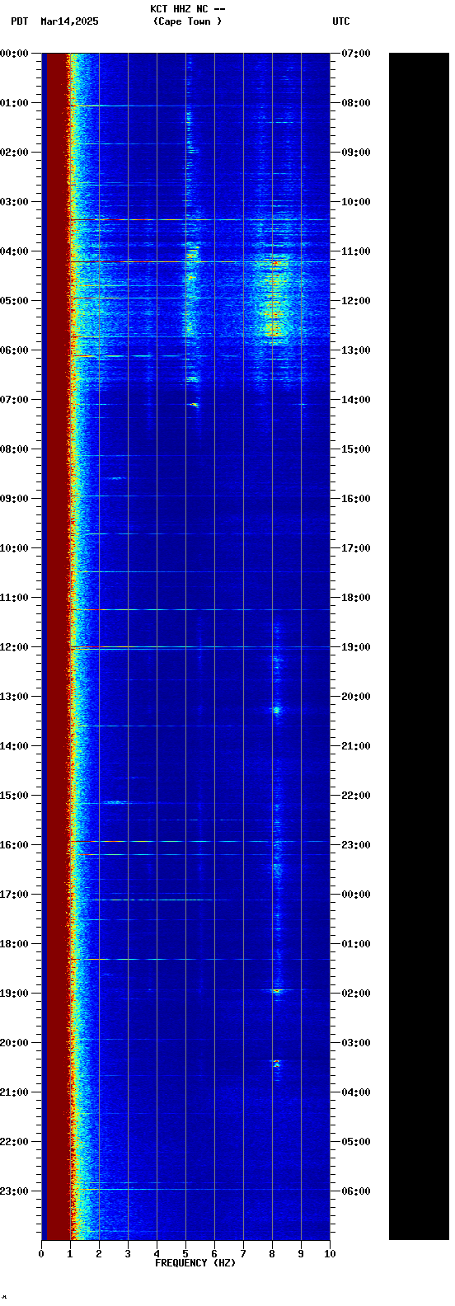Click the UTC timezone label
This screenshot has width=455, height=1306.
pos(341,21)
